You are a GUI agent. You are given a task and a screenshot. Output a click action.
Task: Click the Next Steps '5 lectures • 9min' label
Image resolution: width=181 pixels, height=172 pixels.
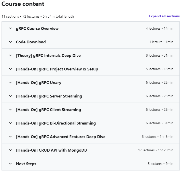(160, 164)
